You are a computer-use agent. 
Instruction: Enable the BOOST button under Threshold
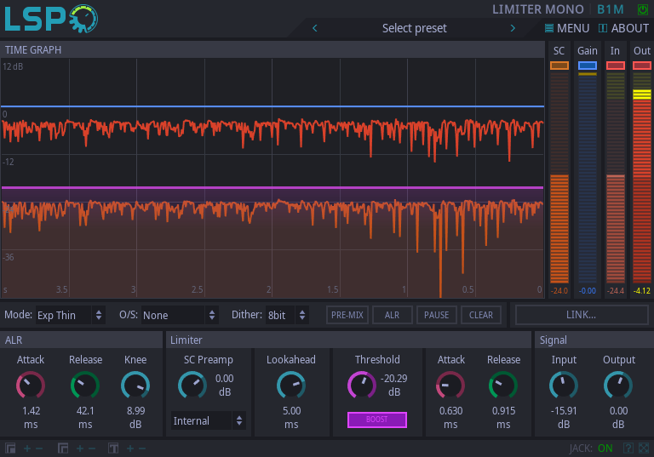pyautogui.click(x=376, y=420)
